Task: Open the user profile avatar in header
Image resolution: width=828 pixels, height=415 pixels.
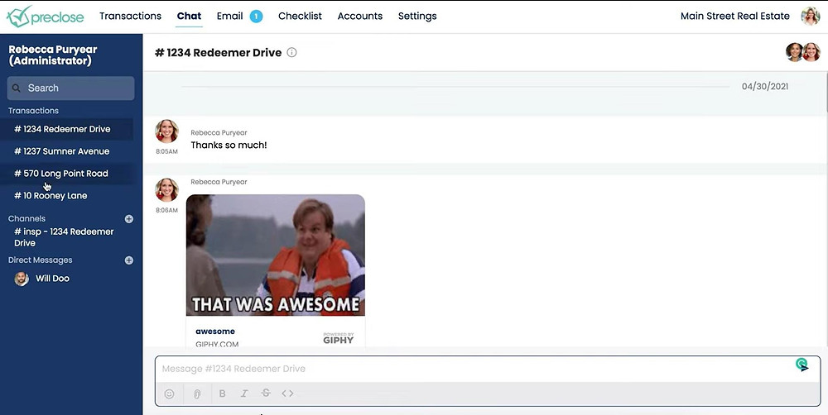Action: click(x=810, y=17)
